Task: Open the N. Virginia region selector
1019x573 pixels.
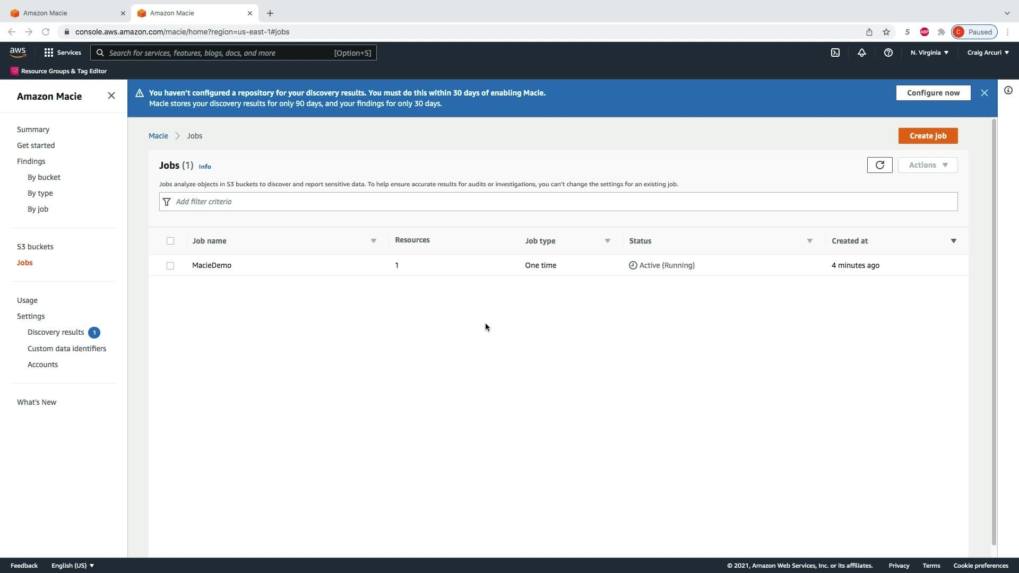Action: (x=929, y=53)
